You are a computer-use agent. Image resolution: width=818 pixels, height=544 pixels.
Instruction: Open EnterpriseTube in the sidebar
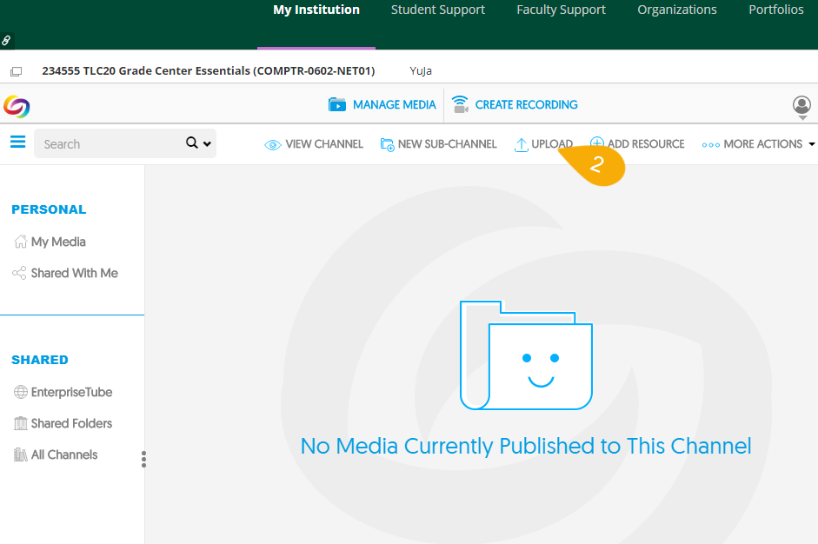[x=63, y=392]
